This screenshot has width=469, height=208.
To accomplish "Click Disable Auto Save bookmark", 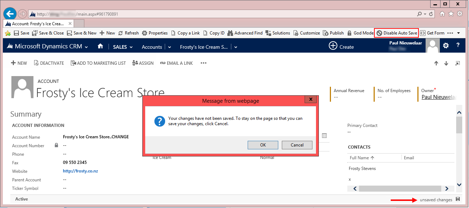I will click(x=396, y=33).
